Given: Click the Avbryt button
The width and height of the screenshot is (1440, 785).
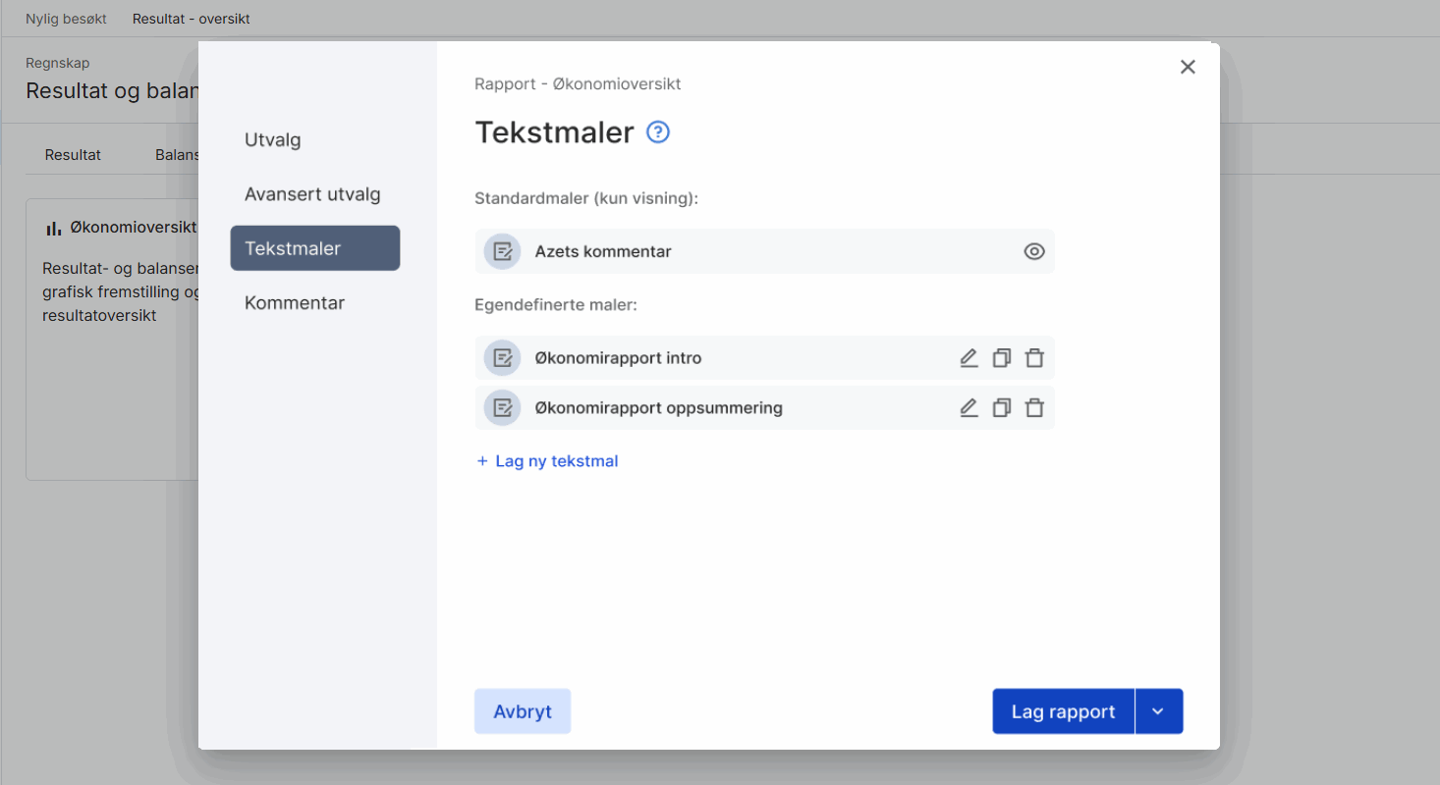Looking at the screenshot, I should pyautogui.click(x=523, y=711).
